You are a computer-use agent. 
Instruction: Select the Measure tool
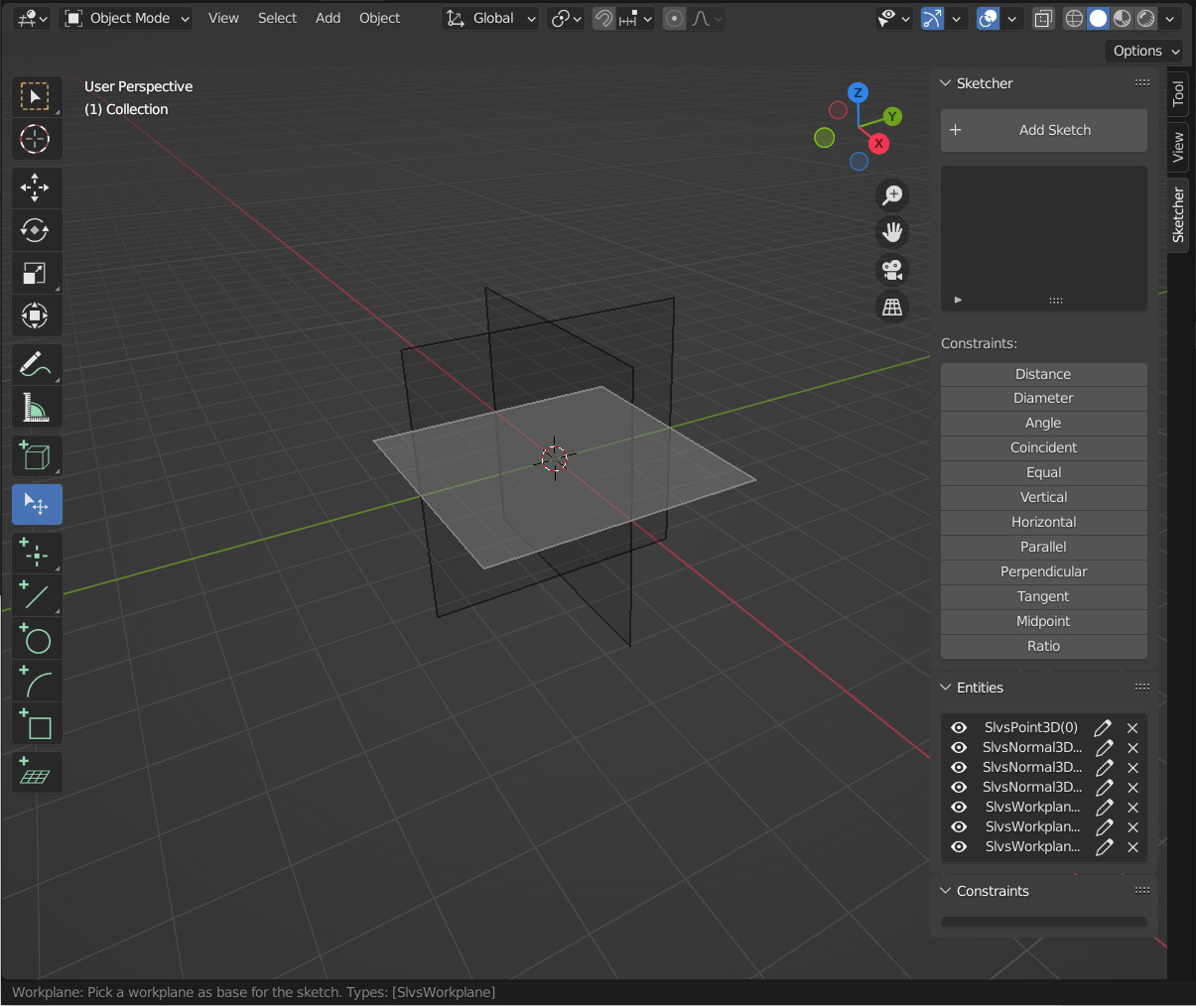click(x=37, y=407)
